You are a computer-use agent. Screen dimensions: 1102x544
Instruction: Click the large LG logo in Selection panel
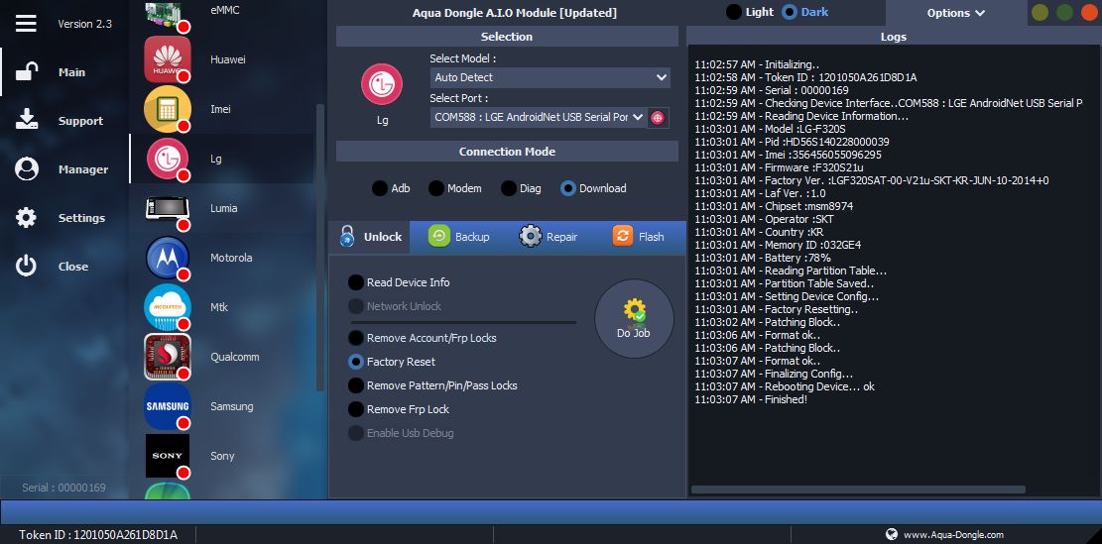click(382, 84)
